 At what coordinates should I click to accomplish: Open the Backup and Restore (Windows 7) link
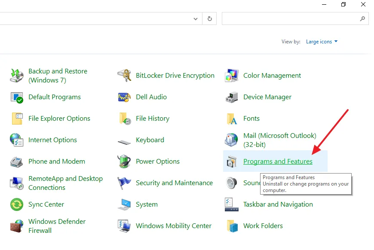58,76
